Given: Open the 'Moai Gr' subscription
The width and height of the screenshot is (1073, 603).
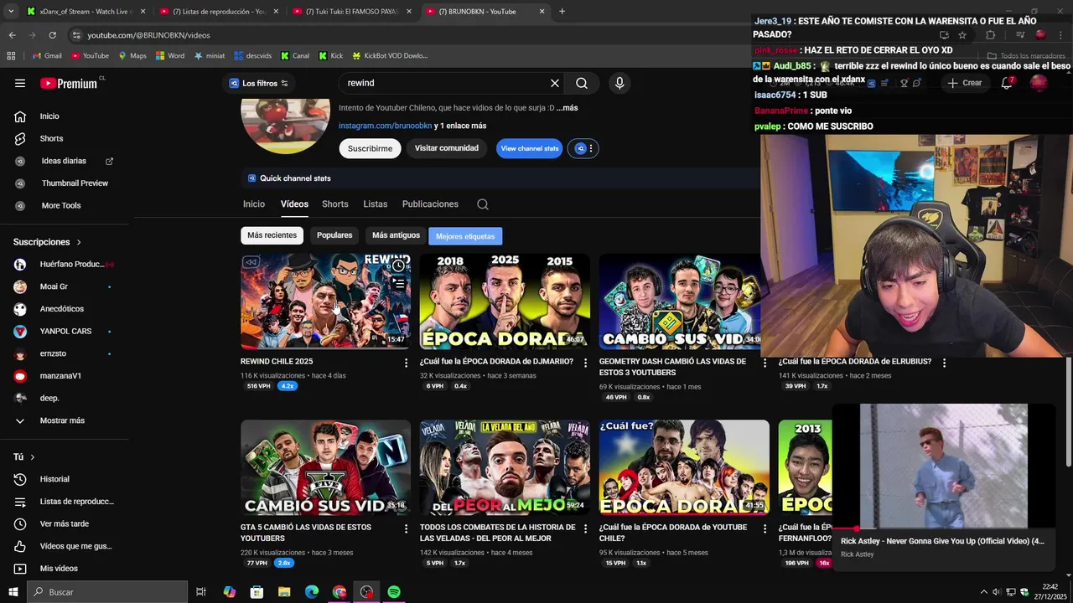Looking at the screenshot, I should tap(54, 286).
